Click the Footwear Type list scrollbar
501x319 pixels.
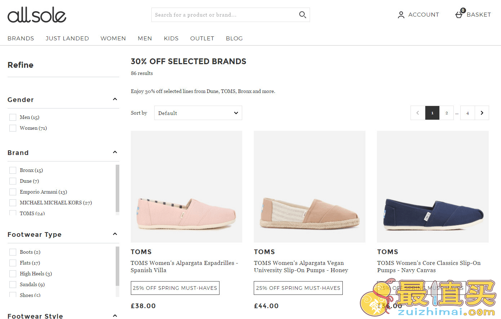117,266
